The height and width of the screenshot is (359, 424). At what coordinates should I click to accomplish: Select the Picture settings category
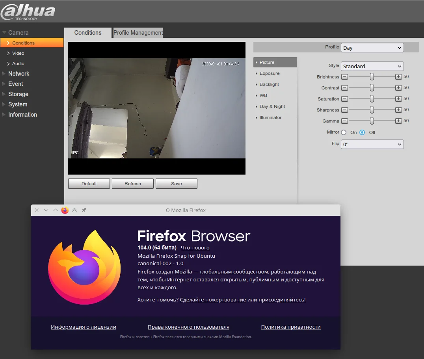coord(275,62)
